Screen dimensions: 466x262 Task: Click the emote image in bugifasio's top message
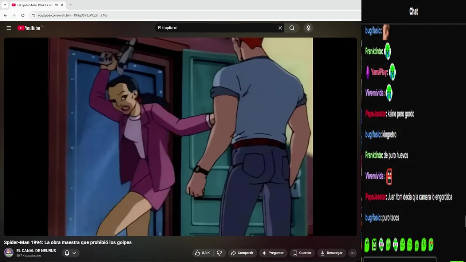(x=386, y=32)
